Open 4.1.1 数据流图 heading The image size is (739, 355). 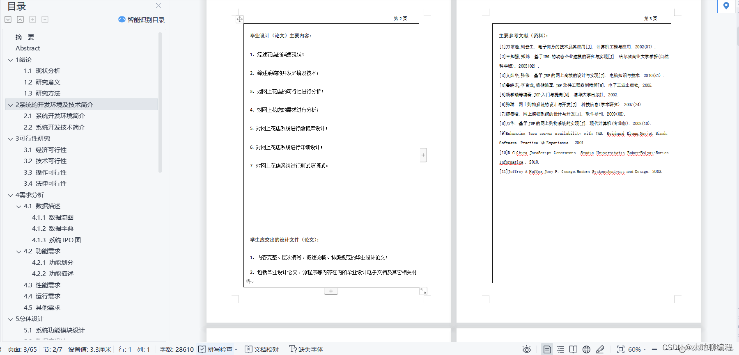coord(53,217)
